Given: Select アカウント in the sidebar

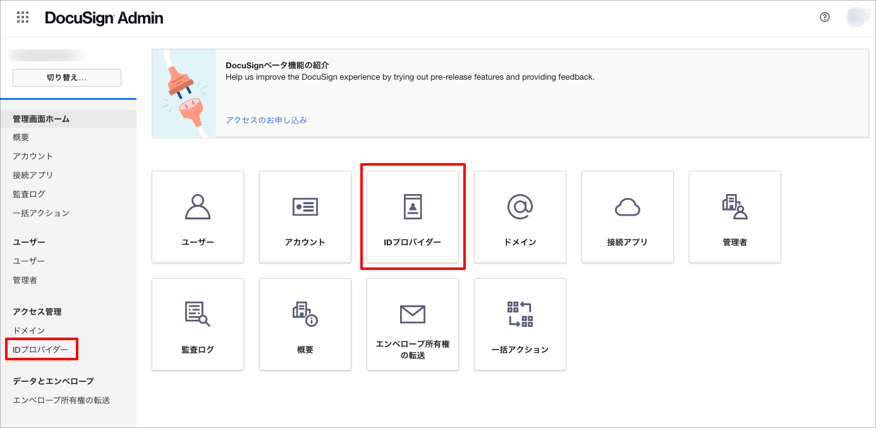Looking at the screenshot, I should click(33, 156).
